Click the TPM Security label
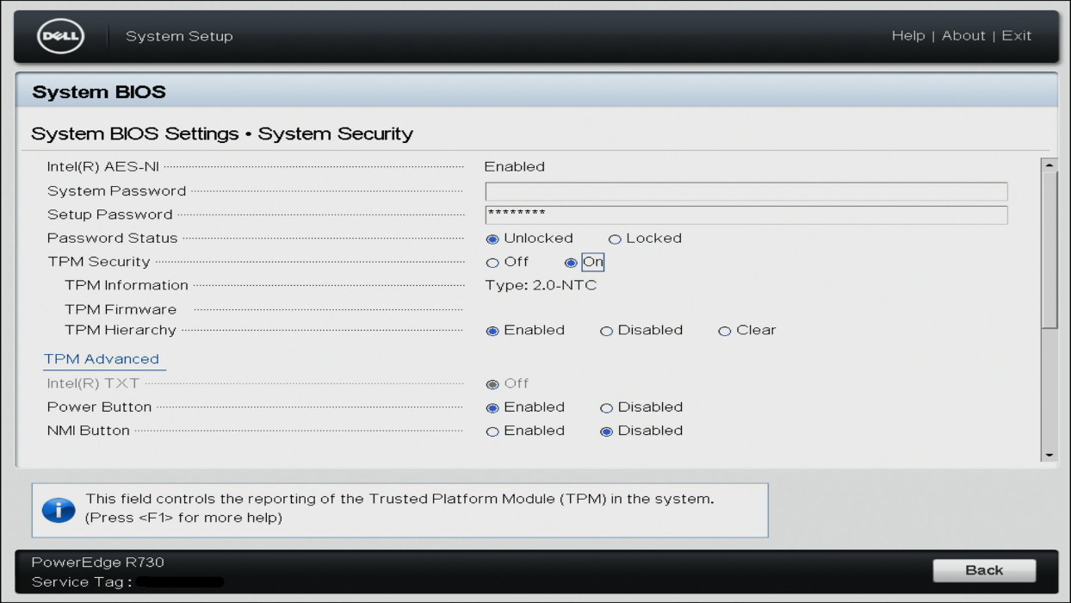The height and width of the screenshot is (603, 1071). [99, 262]
